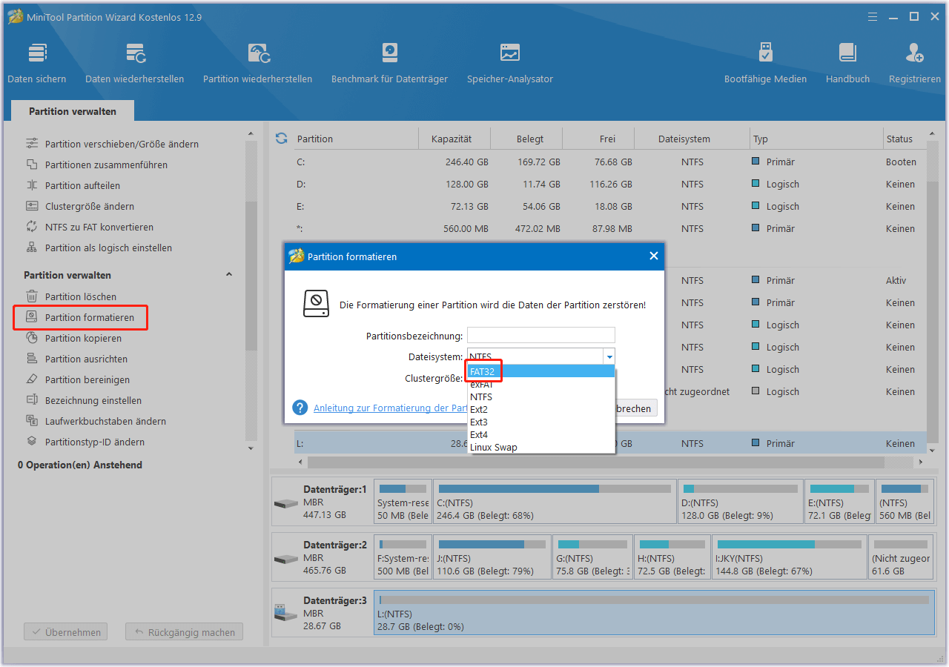Select Partition formatieren
This screenshot has height=667, width=949.
coord(81,317)
